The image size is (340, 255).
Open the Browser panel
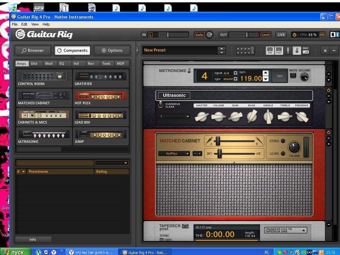(33, 50)
